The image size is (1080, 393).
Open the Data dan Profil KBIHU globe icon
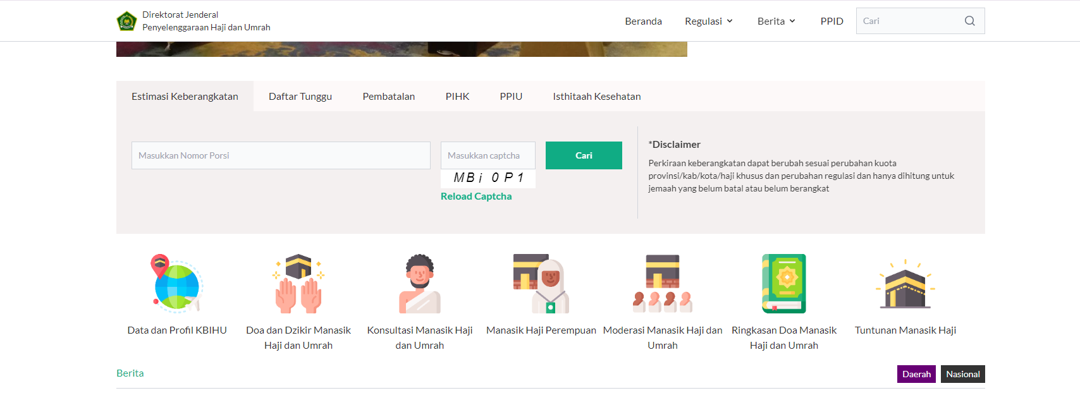[176, 284]
